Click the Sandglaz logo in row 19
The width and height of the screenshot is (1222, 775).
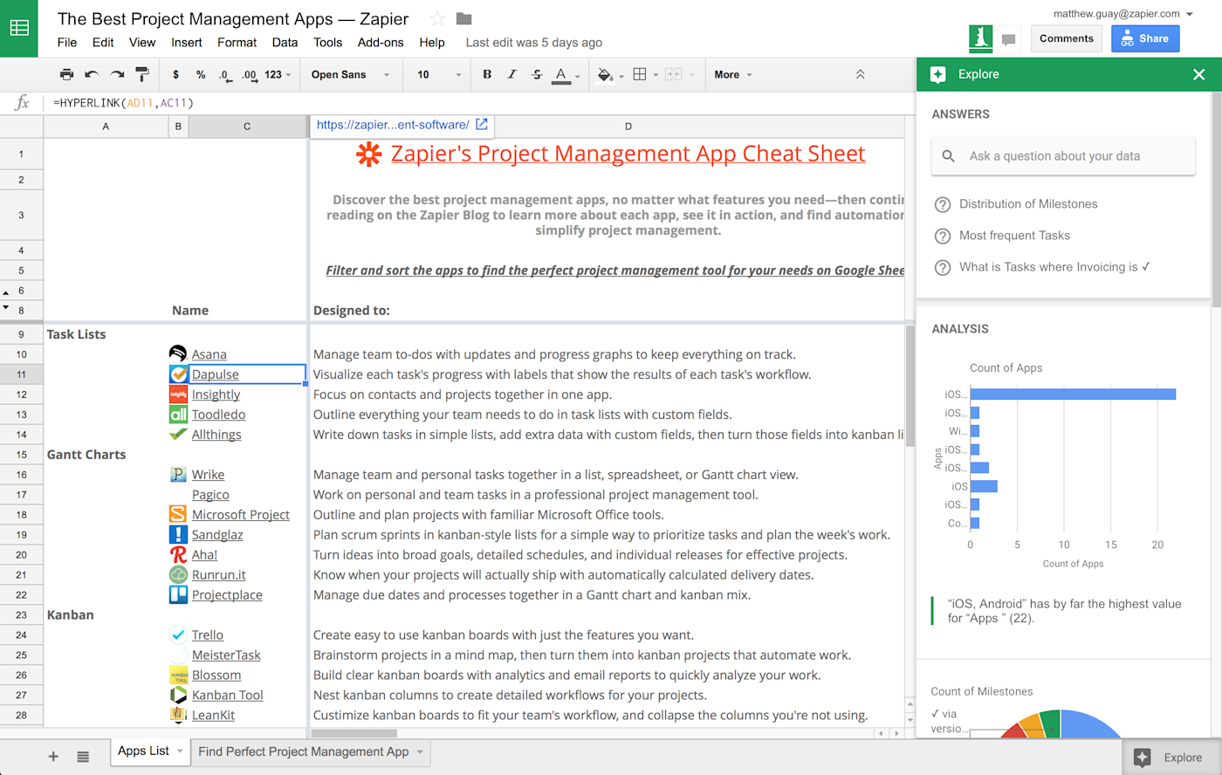click(178, 534)
